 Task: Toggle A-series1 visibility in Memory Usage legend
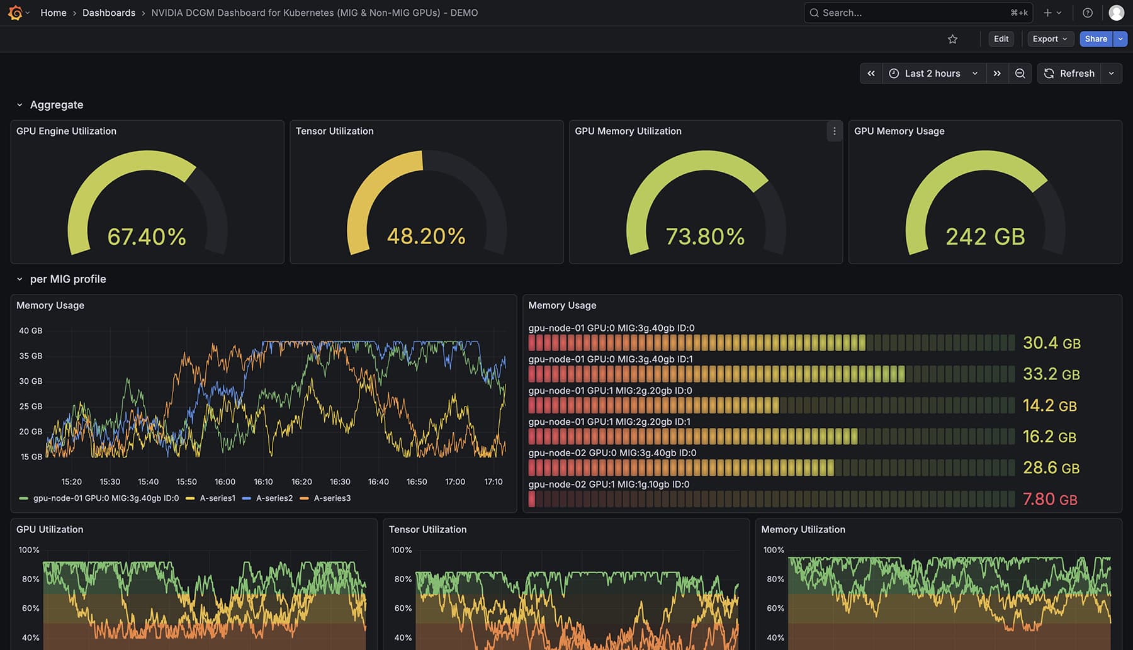pyautogui.click(x=218, y=498)
